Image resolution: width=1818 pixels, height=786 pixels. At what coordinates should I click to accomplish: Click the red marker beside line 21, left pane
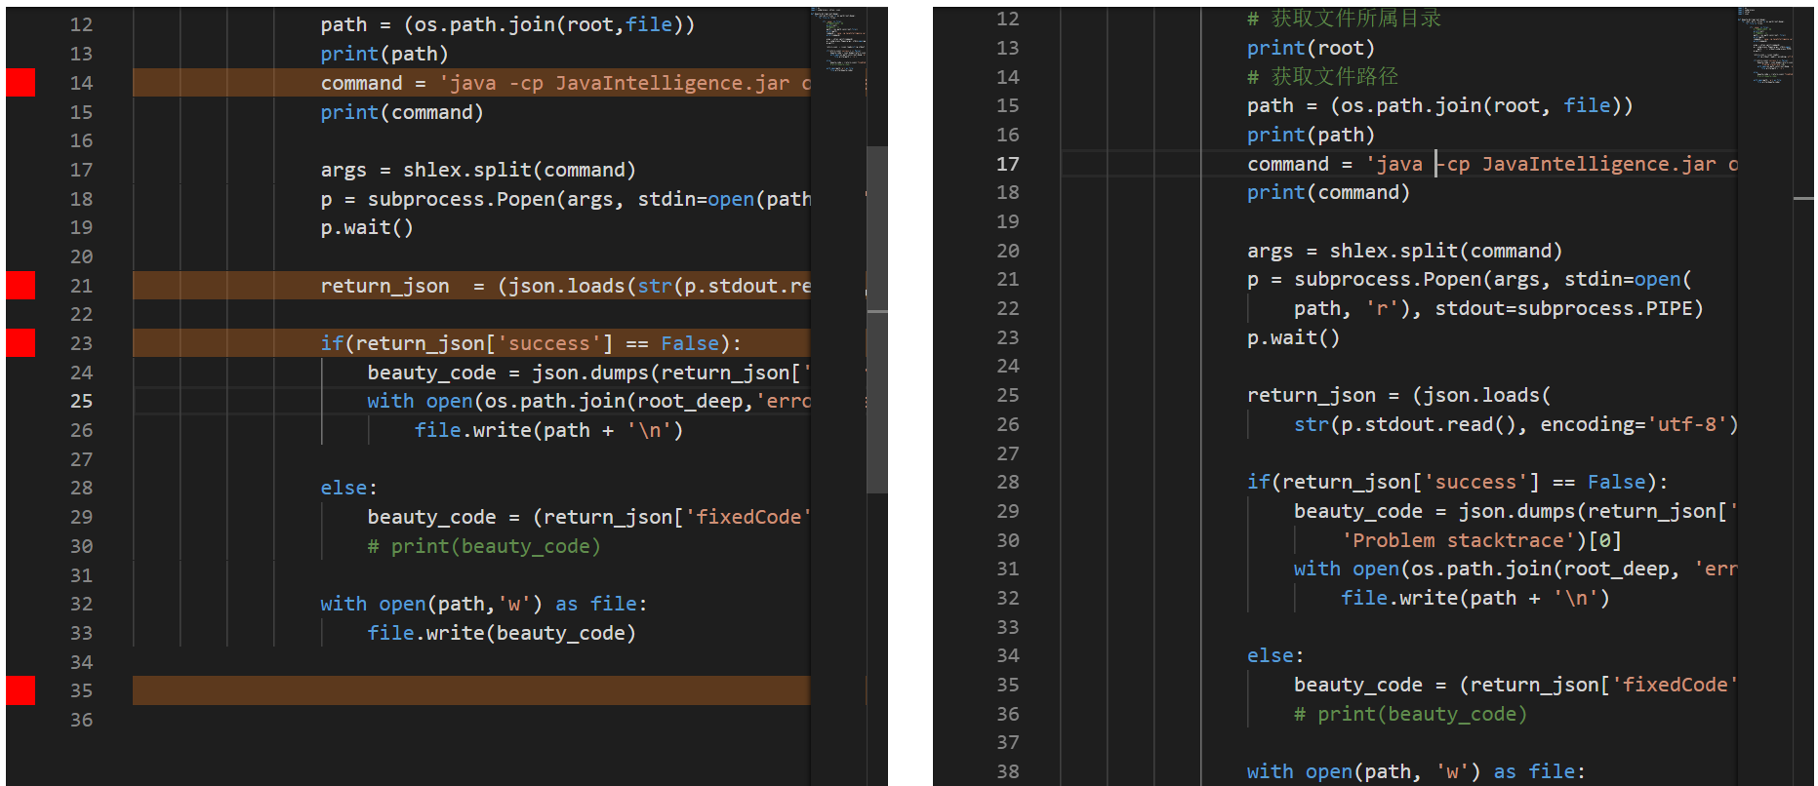click(20, 286)
